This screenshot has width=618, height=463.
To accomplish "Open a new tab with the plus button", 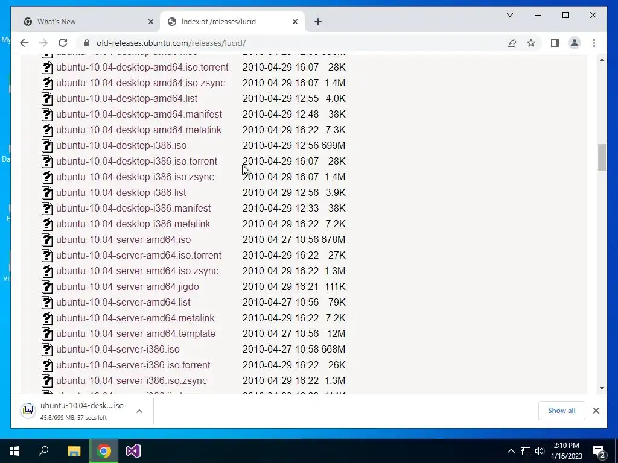I will (318, 22).
